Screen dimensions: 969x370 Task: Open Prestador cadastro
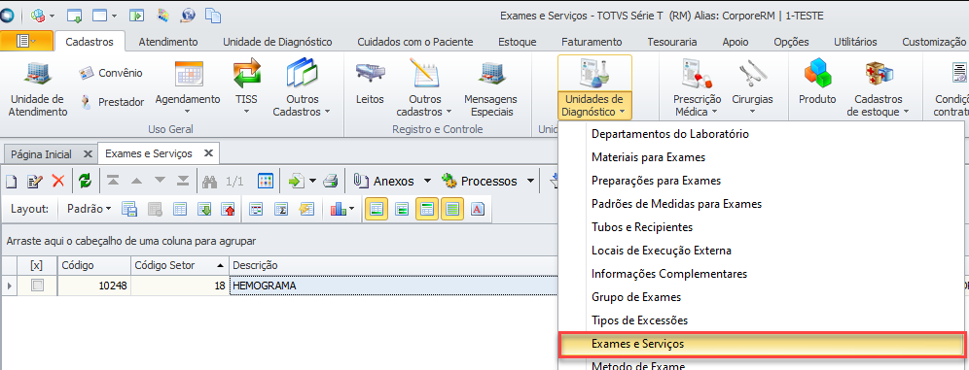click(x=112, y=102)
